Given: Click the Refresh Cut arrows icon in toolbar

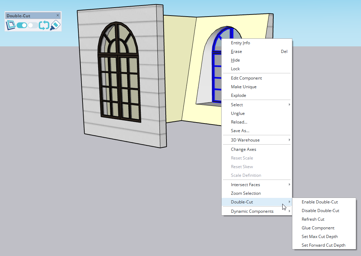Looking at the screenshot, I should coord(44,25).
